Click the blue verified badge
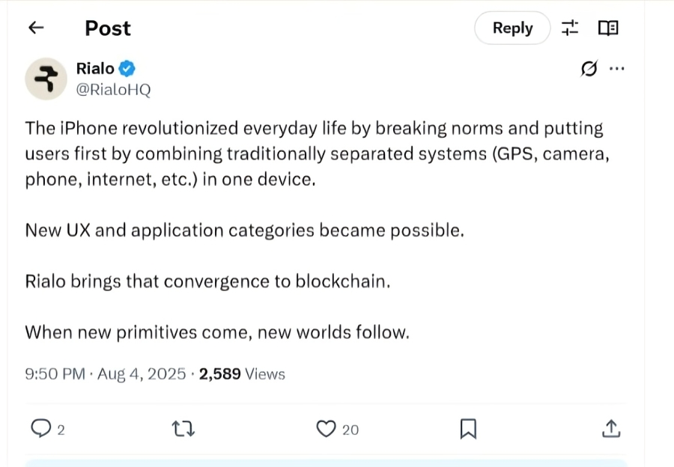This screenshot has width=674, height=467. (128, 69)
